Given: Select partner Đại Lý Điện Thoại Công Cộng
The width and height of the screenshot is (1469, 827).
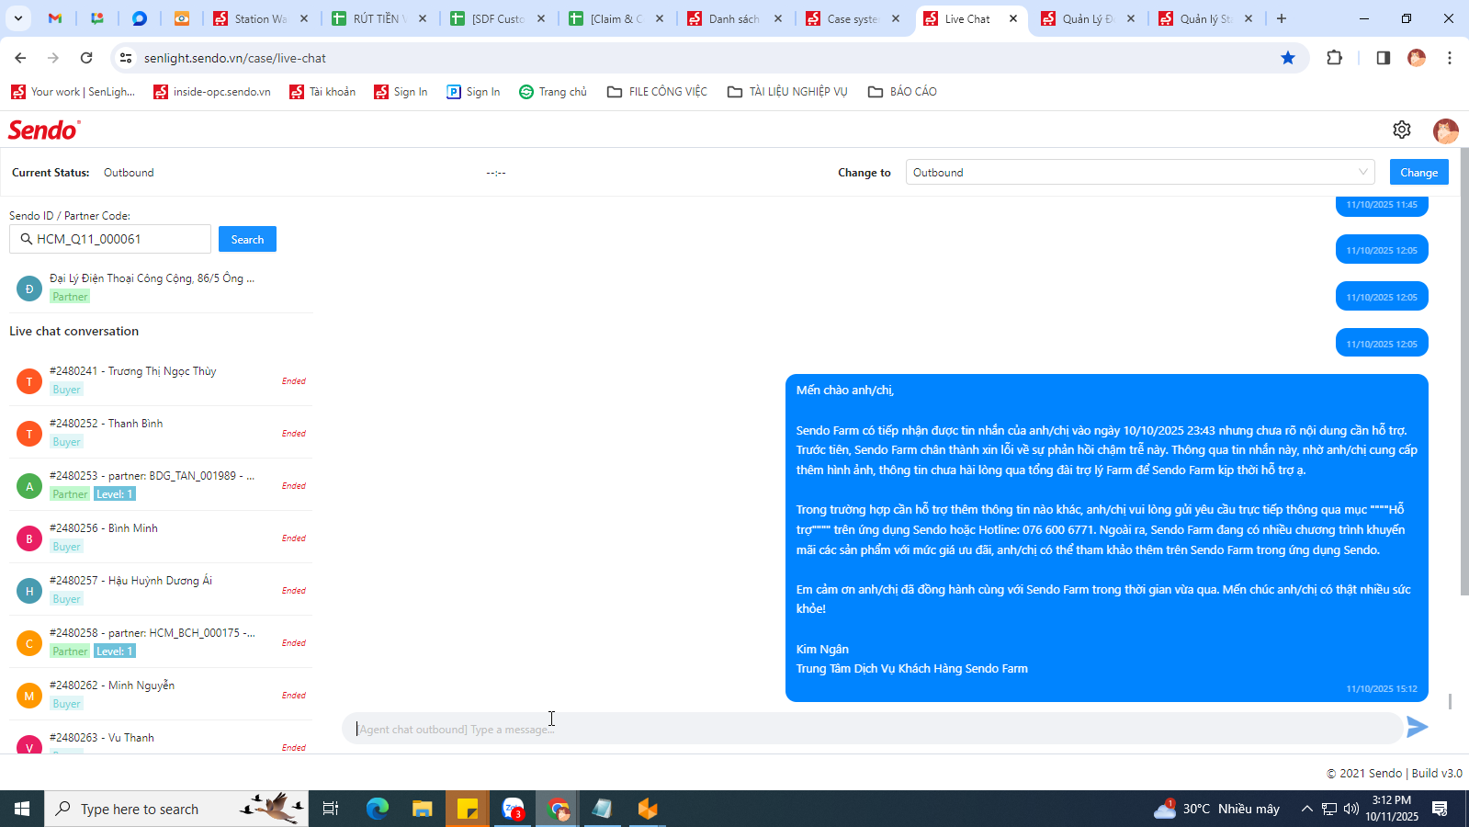Looking at the screenshot, I should click(161, 288).
